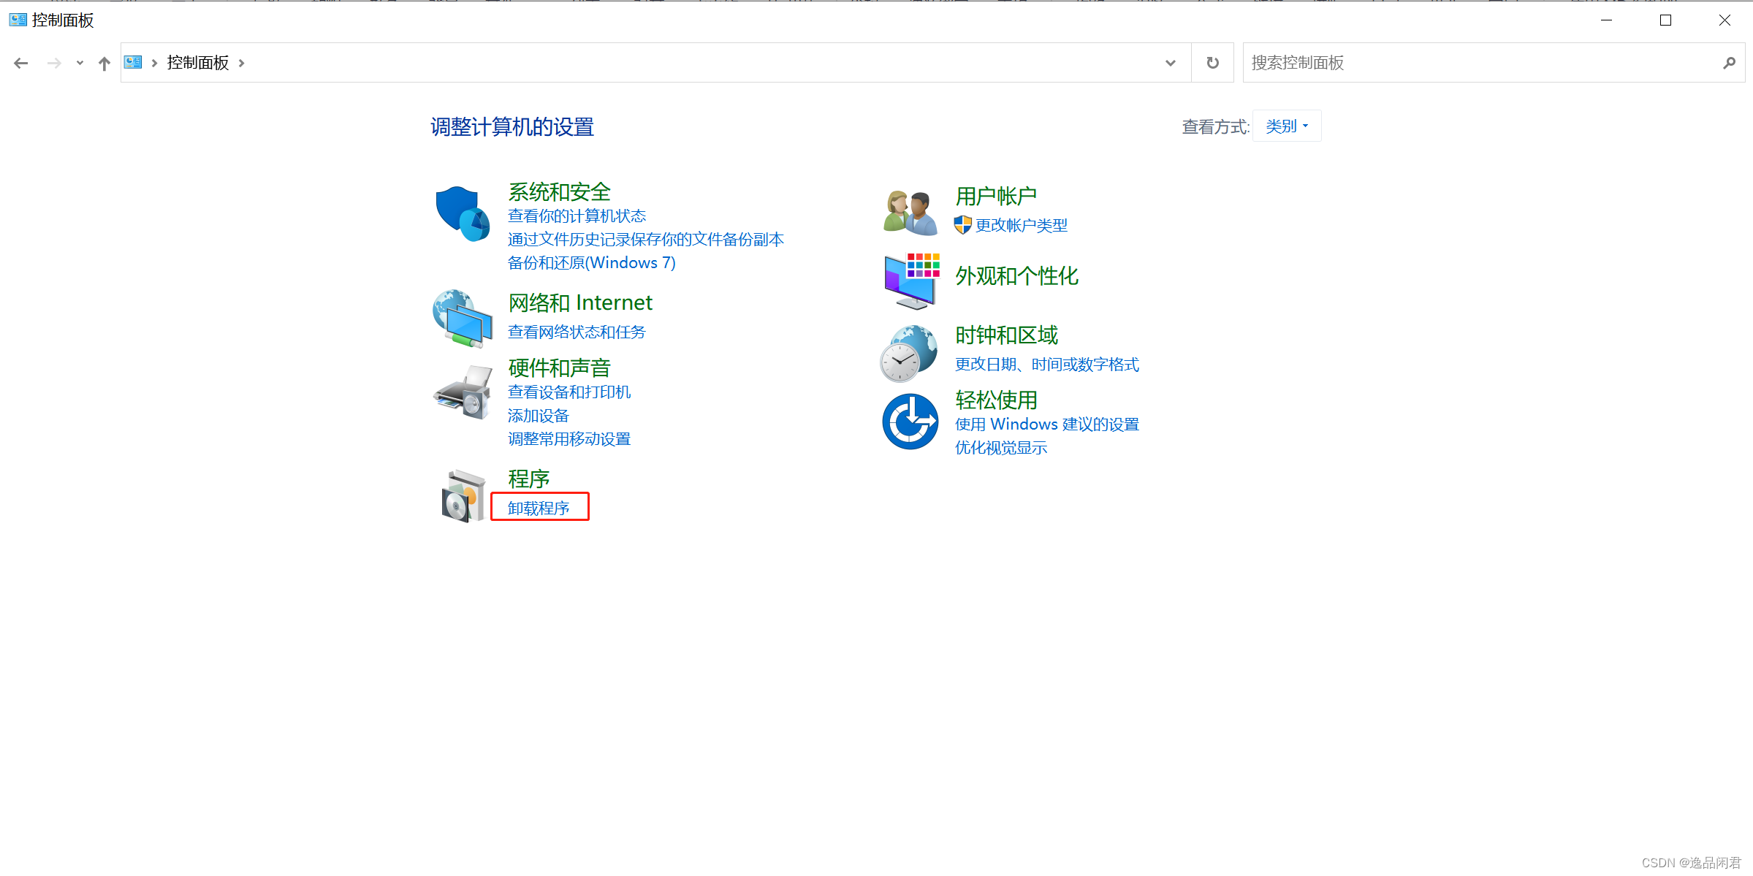The width and height of the screenshot is (1753, 876).
Task: Open the Programs disc box icon
Action: pos(463,496)
